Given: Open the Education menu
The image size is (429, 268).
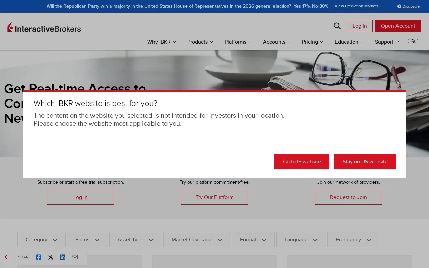Looking at the screenshot, I should [x=349, y=42].
